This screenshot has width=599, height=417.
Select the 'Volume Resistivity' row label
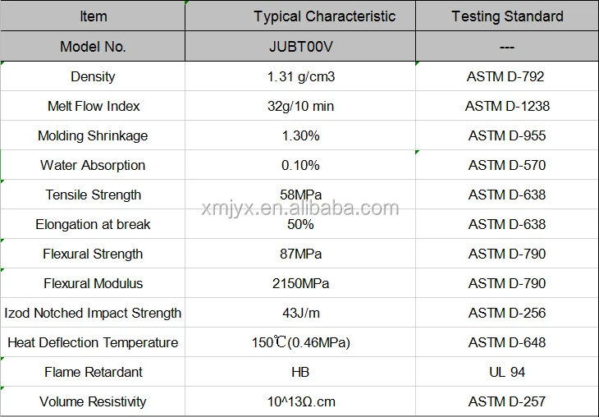click(93, 401)
